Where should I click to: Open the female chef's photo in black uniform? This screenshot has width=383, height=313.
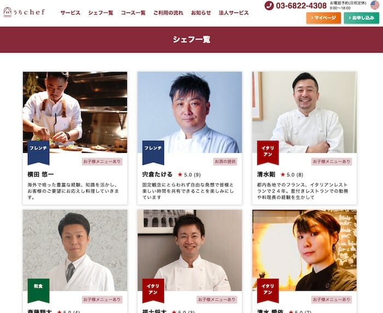pos(304,250)
